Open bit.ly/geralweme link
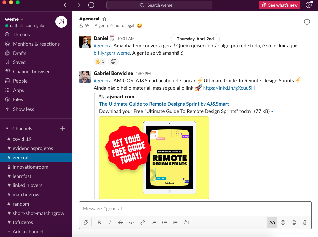This screenshot has width=318, height=237. [x=112, y=53]
